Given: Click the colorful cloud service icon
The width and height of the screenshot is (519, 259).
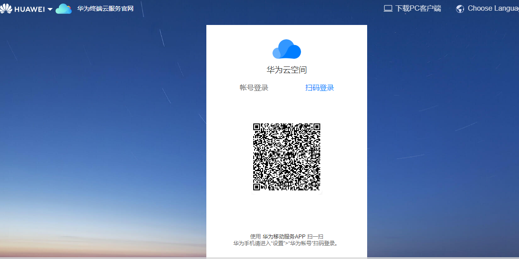Looking at the screenshot, I should click(63, 8).
